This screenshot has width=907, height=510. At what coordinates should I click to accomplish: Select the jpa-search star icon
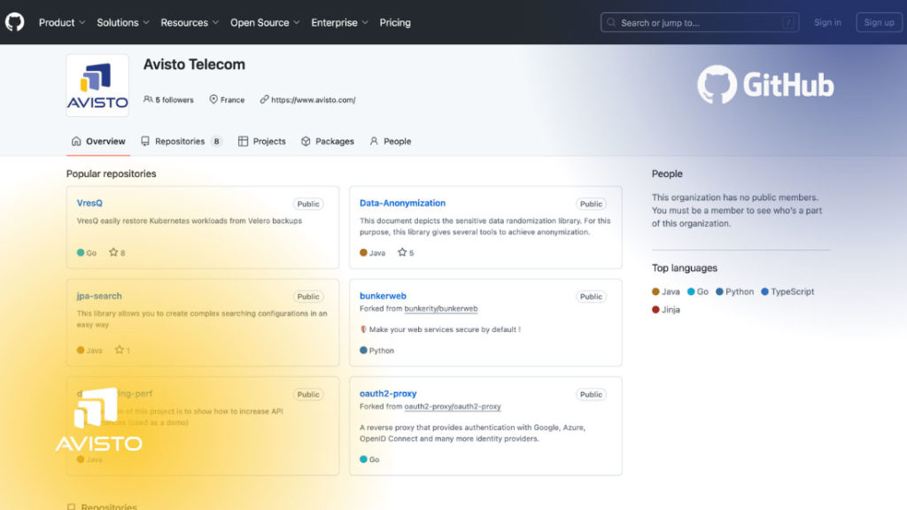point(120,349)
